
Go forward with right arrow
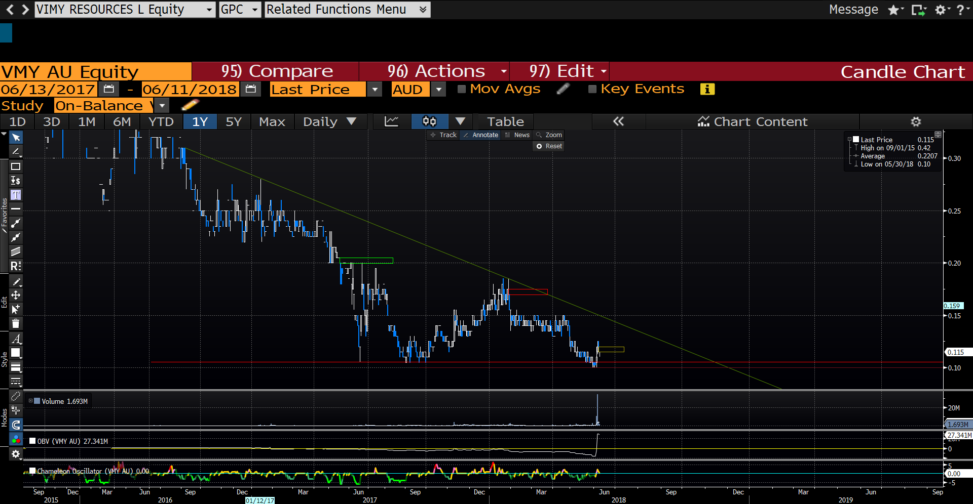pos(25,10)
